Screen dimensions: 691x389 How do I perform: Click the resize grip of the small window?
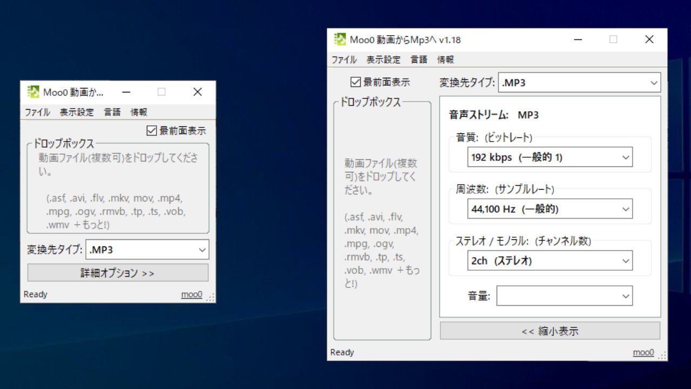tap(211, 297)
